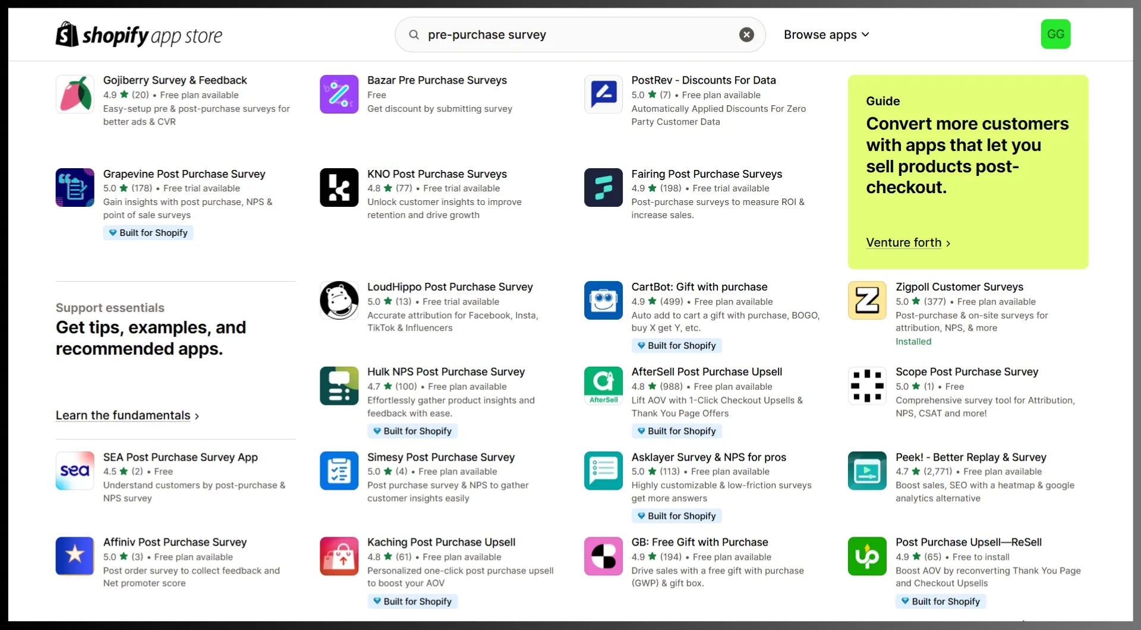
Task: Open Gojiberry Survey & Feedback title
Action: [175, 80]
